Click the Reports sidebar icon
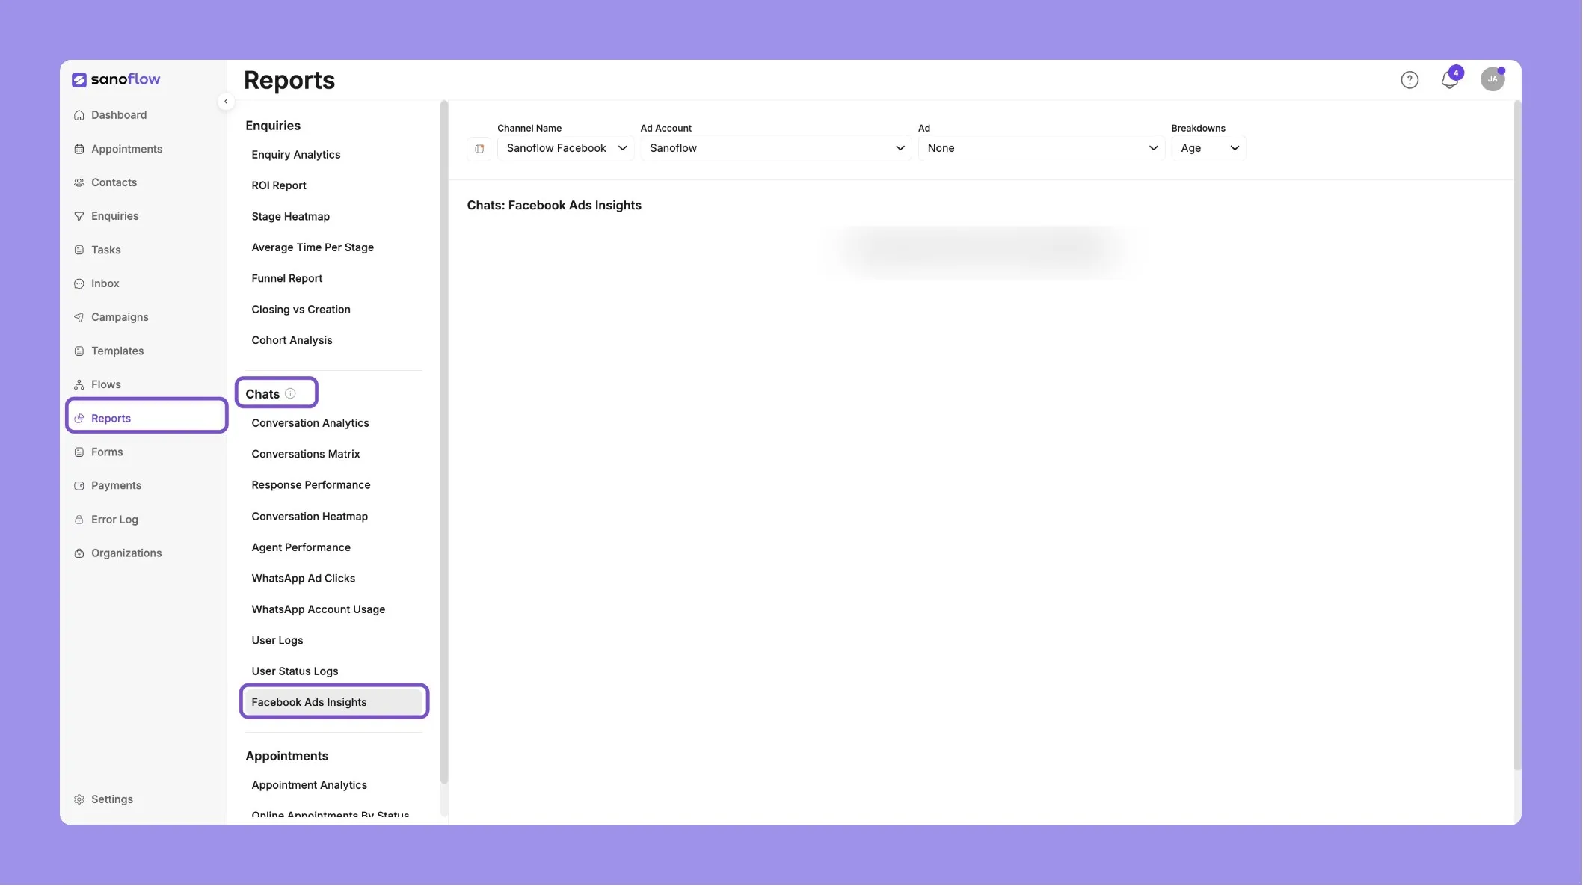The height and width of the screenshot is (886, 1583). (x=79, y=419)
